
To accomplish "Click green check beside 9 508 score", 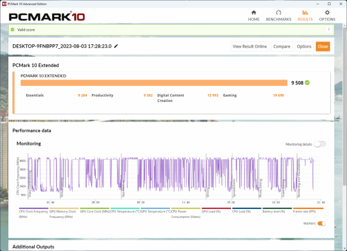I will point(307,82).
